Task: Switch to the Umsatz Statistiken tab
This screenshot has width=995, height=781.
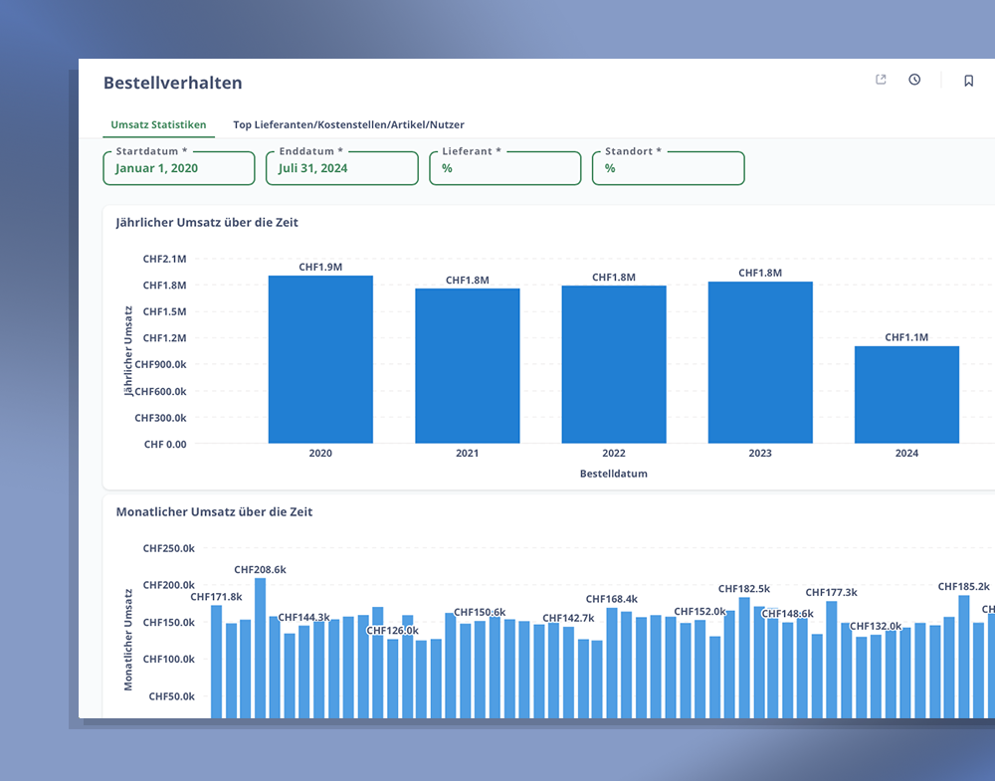Action: pyautogui.click(x=158, y=125)
